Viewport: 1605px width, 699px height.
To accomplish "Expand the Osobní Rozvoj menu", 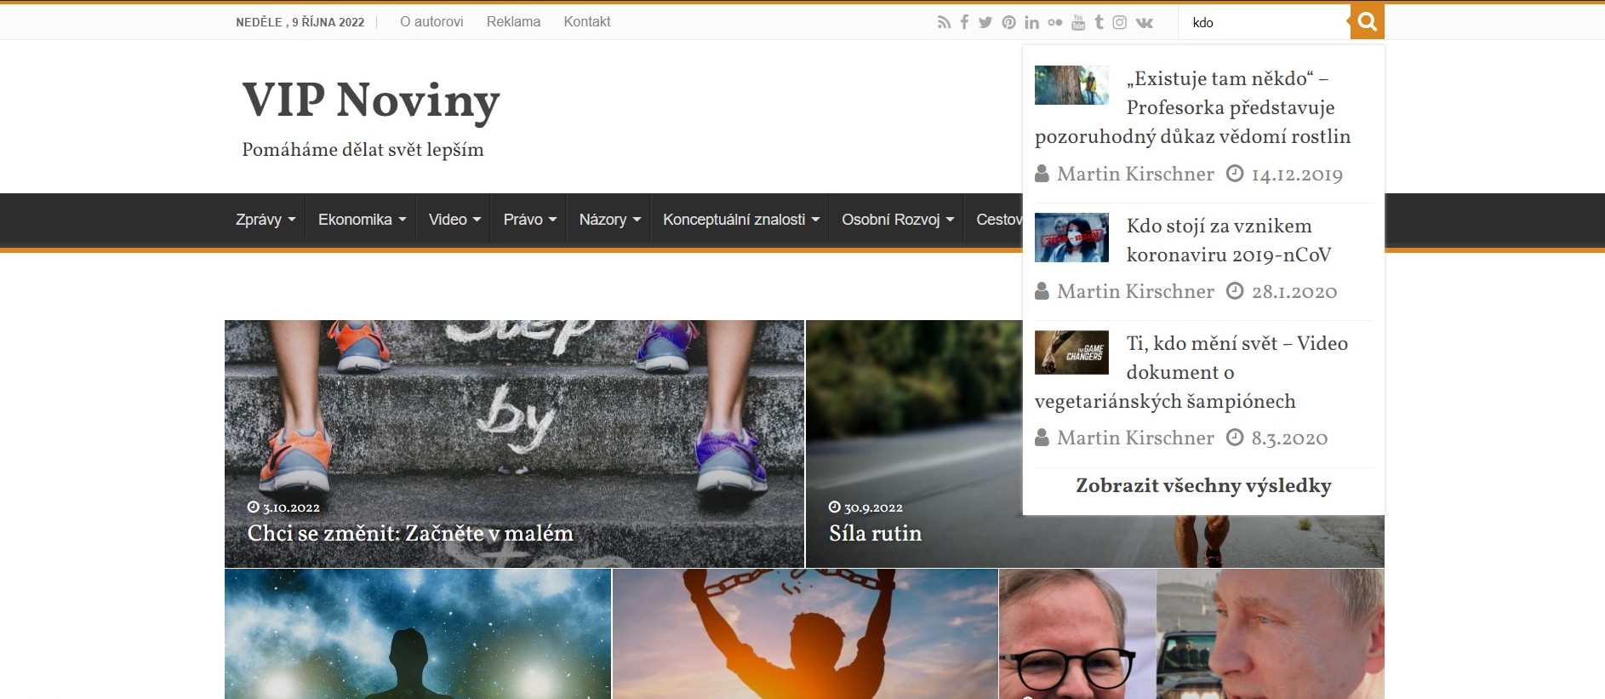I will 898,220.
